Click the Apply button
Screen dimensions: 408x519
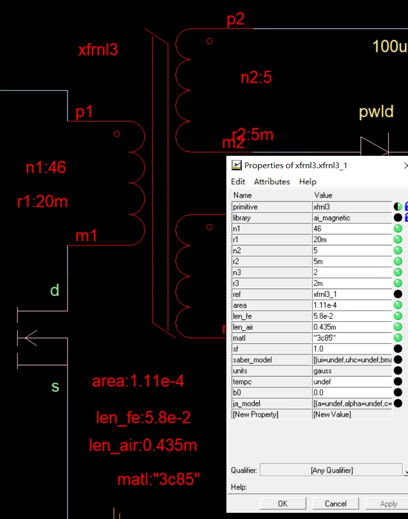pos(387,504)
